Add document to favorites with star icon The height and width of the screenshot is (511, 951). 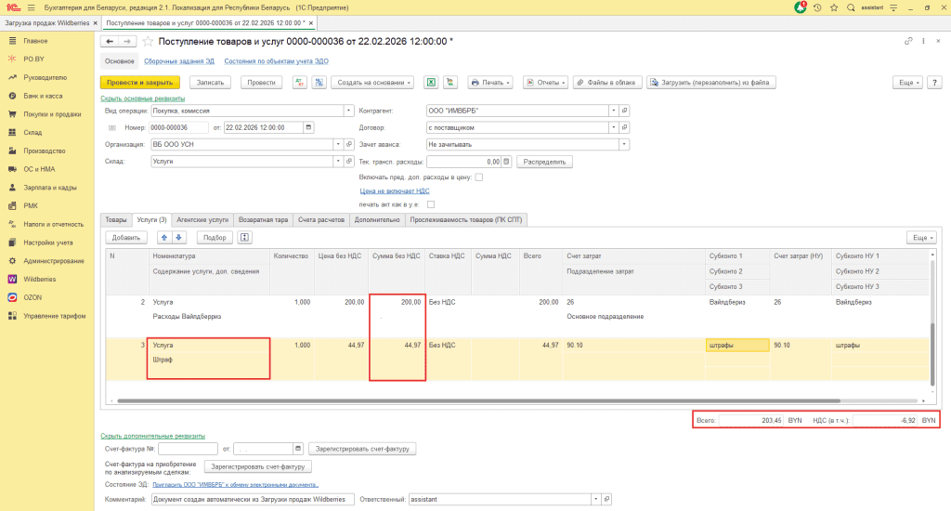pyautogui.click(x=147, y=42)
